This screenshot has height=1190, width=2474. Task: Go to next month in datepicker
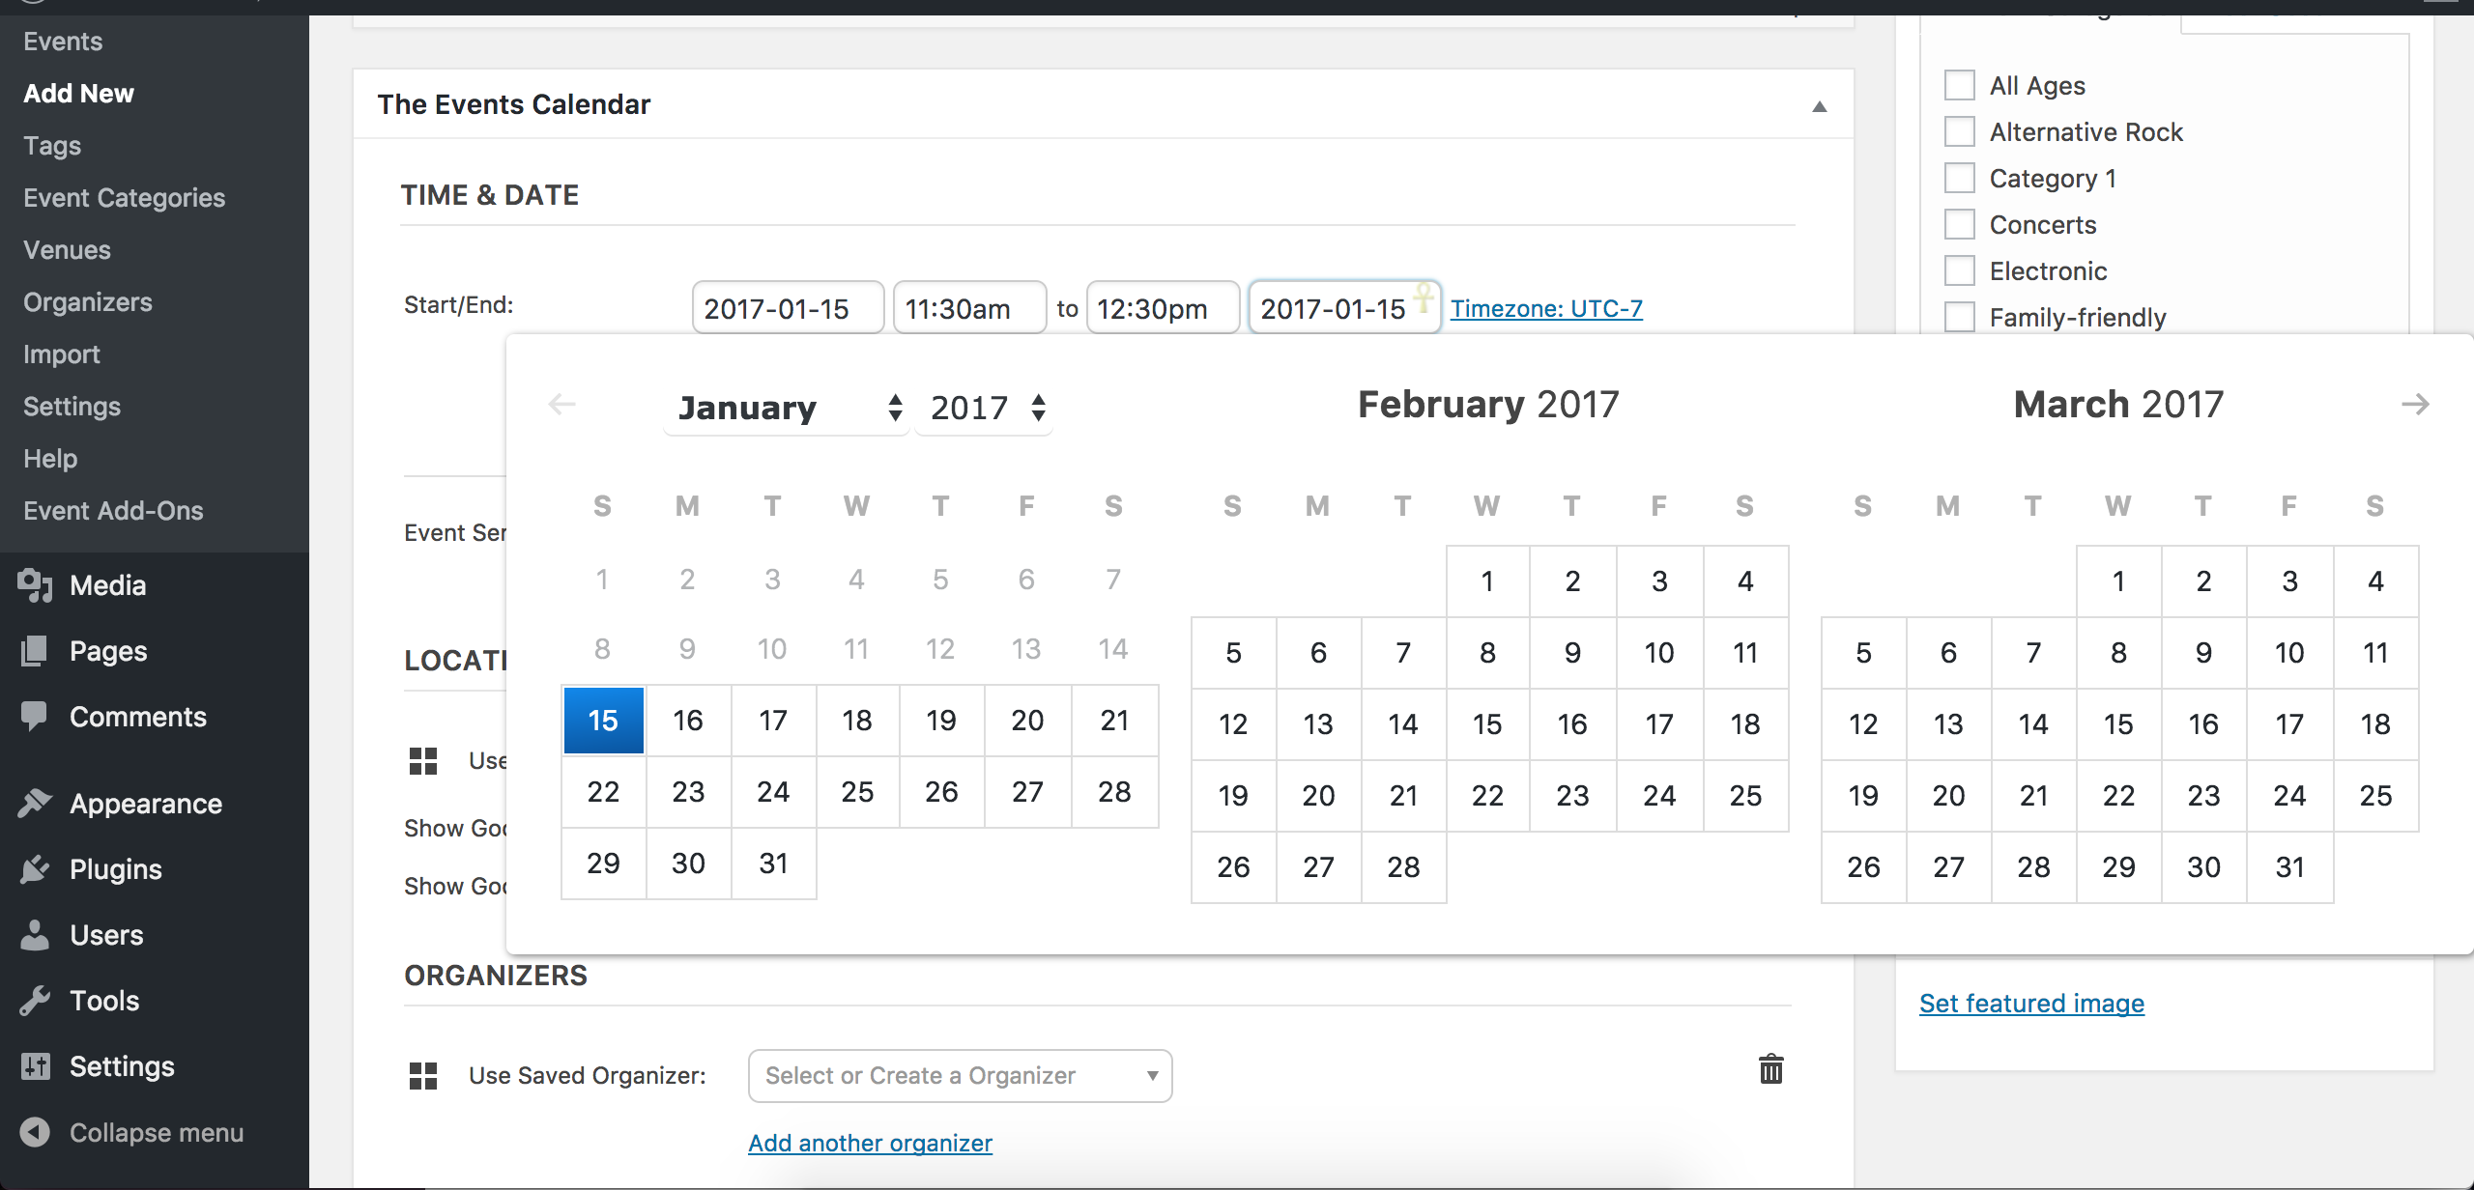2414,405
